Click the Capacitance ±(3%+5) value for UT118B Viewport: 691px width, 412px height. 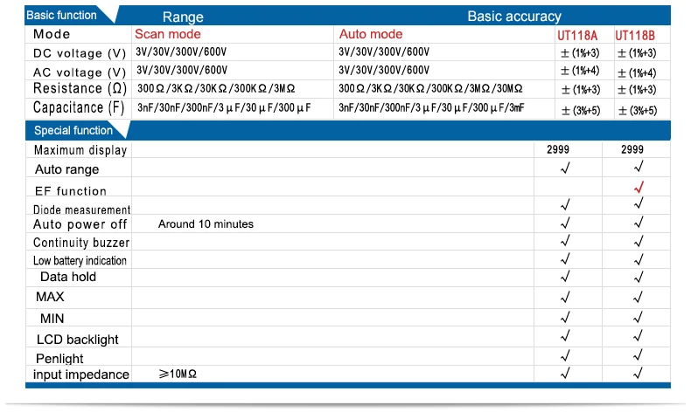click(x=638, y=110)
